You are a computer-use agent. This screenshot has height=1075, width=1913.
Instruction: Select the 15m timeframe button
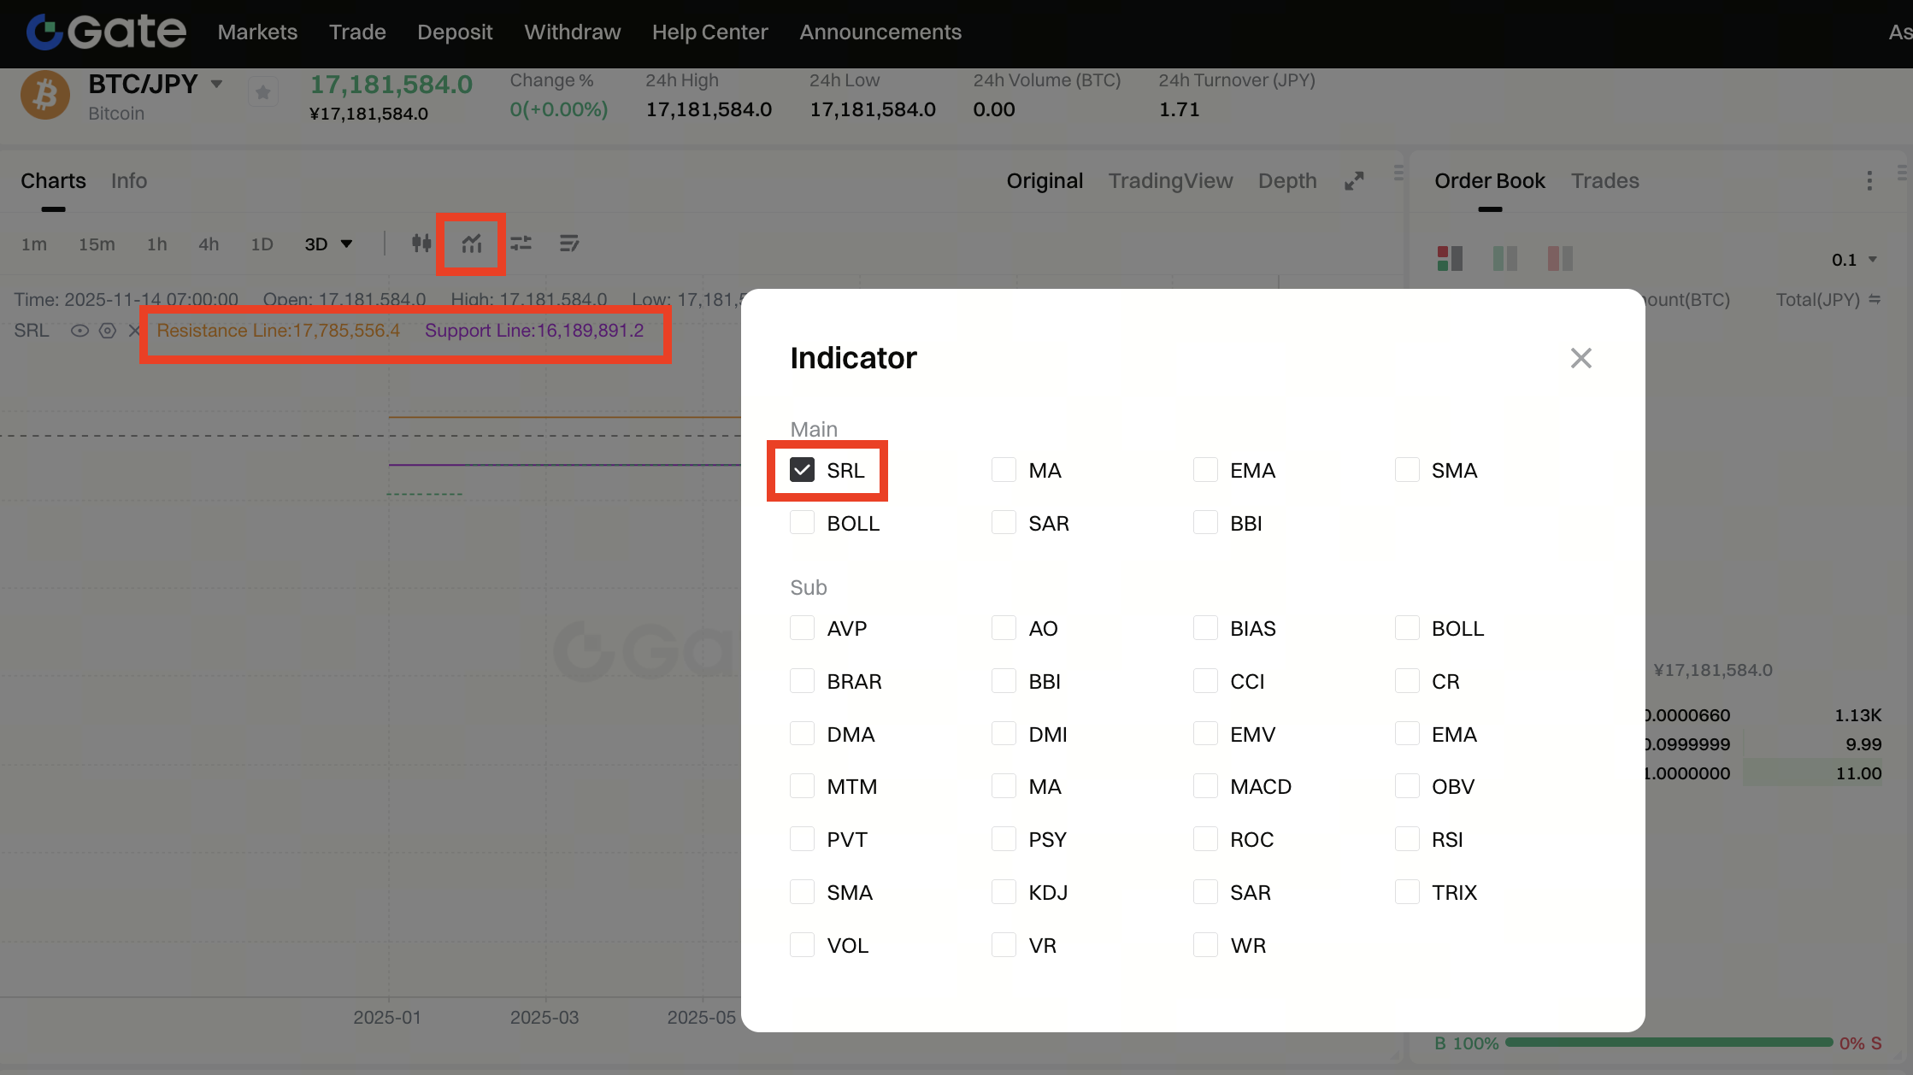[97, 244]
